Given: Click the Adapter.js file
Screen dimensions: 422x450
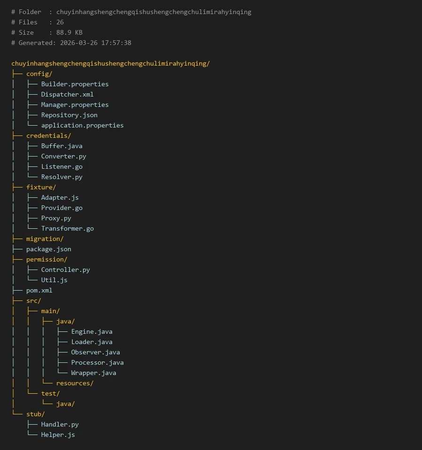Looking at the screenshot, I should (x=60, y=197).
